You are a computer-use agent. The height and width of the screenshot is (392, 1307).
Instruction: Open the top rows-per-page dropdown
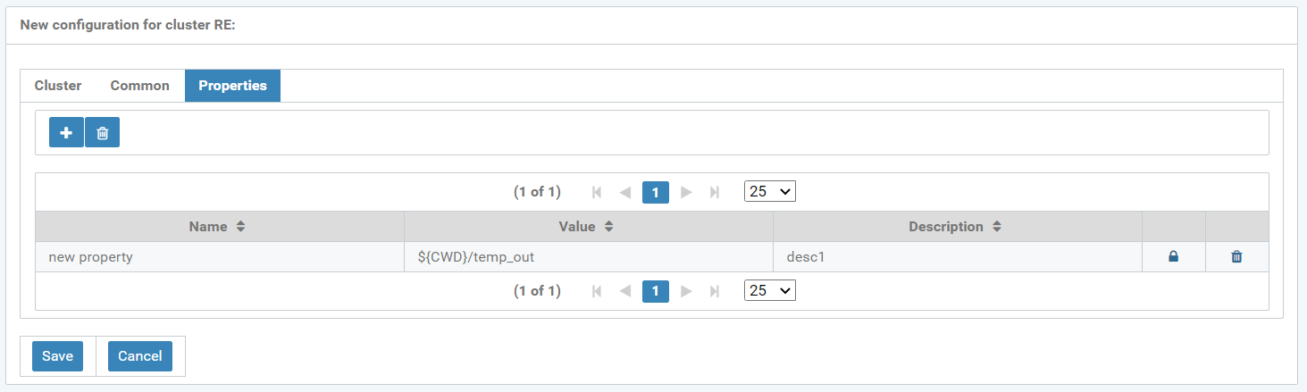(769, 192)
